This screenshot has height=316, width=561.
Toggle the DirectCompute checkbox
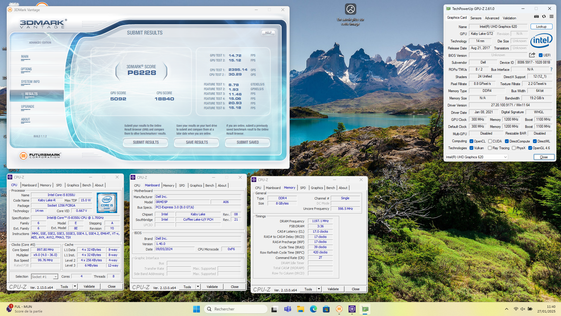[x=507, y=141]
